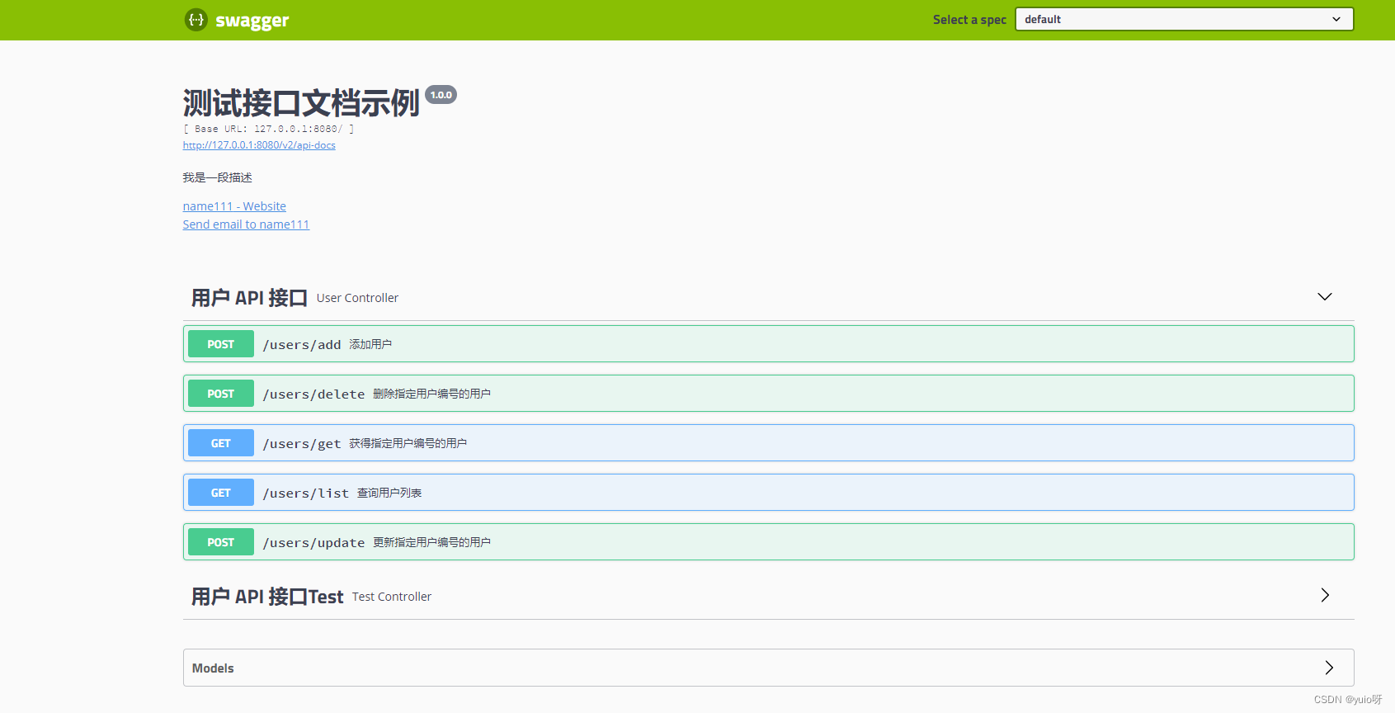Collapse the User Controller section chevron
This screenshot has width=1395, height=713.
(1325, 297)
